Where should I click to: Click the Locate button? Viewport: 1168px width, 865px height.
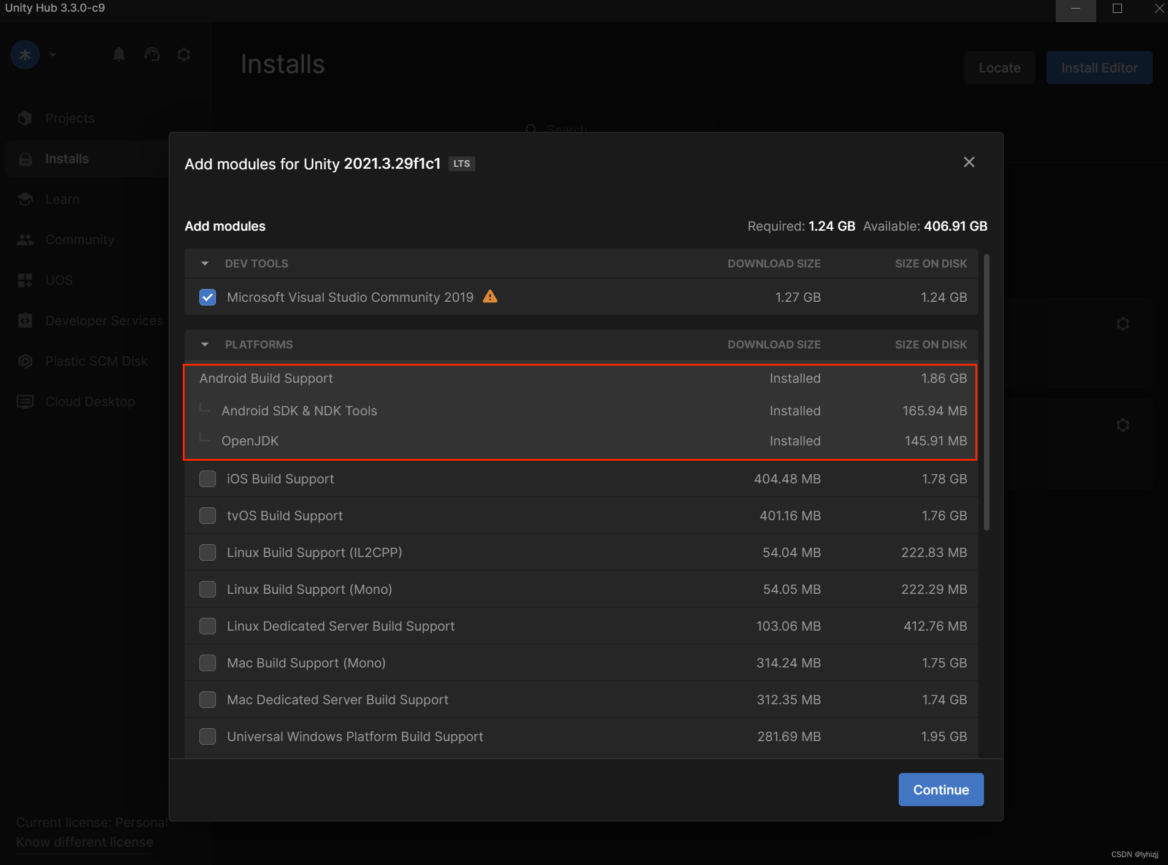click(x=1000, y=67)
